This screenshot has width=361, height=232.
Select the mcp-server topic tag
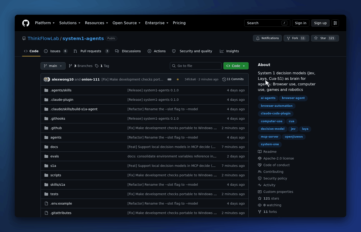pos(270,137)
